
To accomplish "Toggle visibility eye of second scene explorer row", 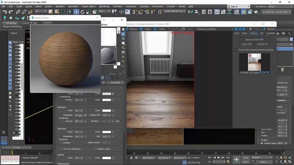I will click(x=17, y=49).
